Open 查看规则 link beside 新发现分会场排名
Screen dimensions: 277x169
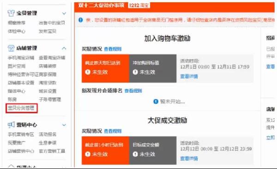click(x=133, y=91)
